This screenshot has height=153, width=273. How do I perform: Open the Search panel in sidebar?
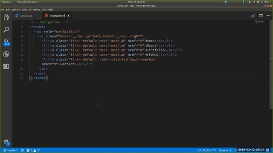(6, 29)
